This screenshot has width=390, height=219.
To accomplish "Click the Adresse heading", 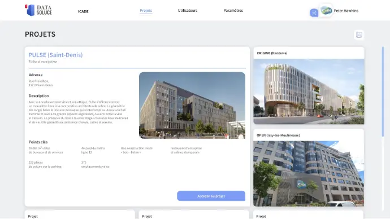I will (x=36, y=75).
